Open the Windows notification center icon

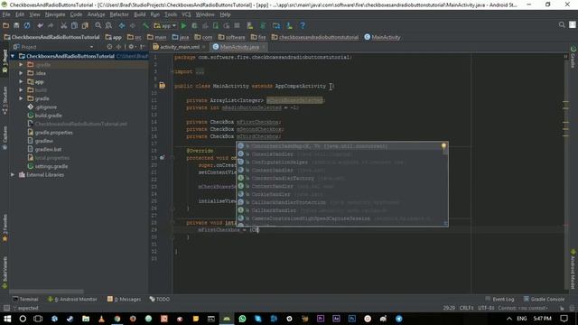[x=564, y=319]
